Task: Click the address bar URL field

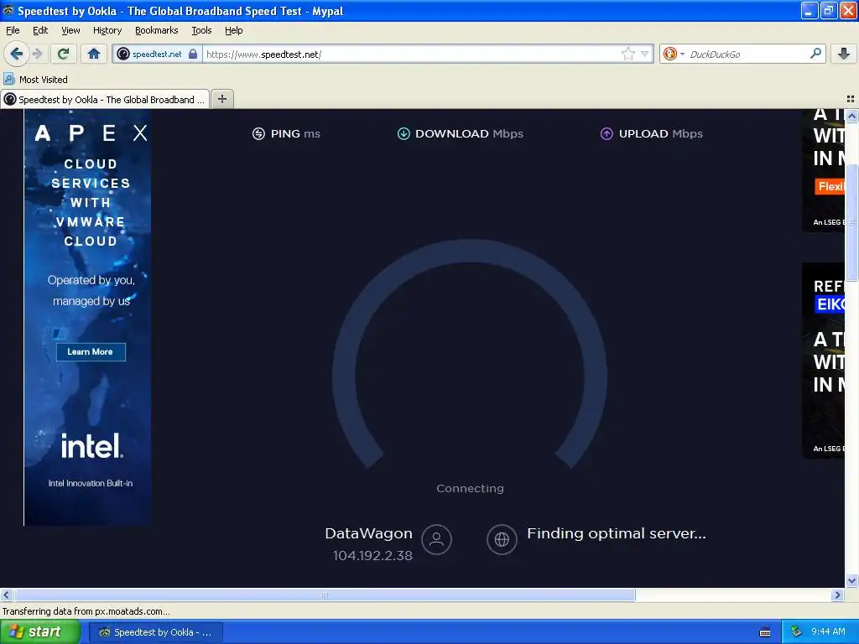Action: pos(411,54)
